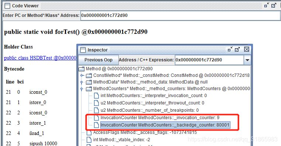Click the Inspector window icon

click(83, 50)
